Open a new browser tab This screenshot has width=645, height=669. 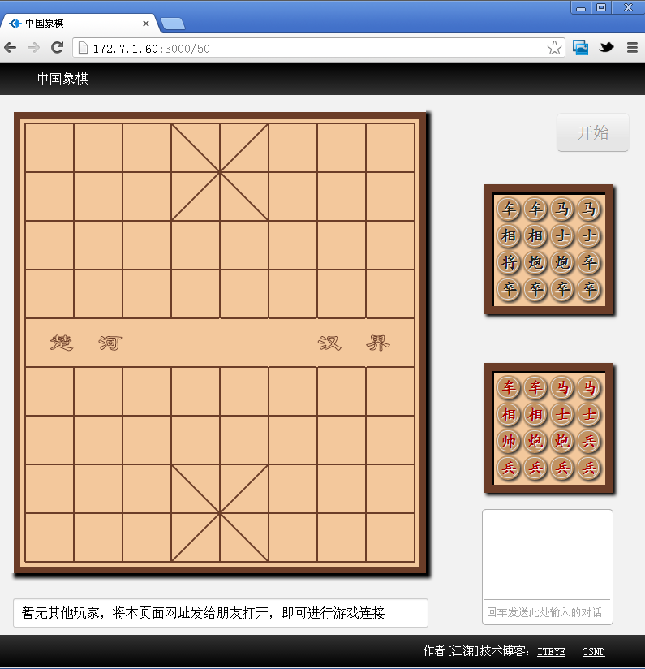(x=173, y=24)
